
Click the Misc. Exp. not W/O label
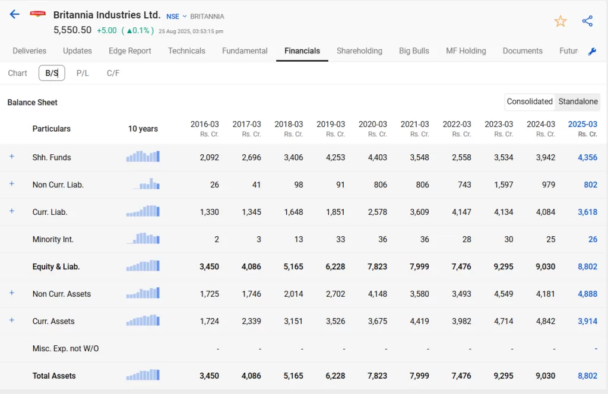pos(65,348)
